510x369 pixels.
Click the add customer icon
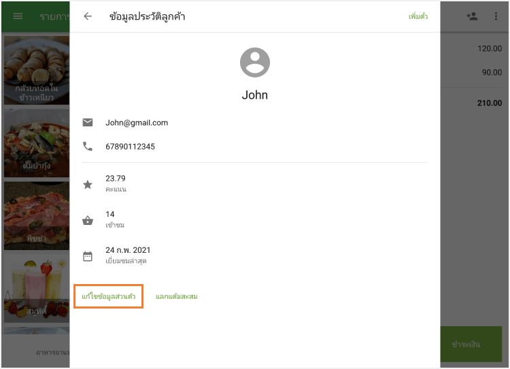coord(472,16)
